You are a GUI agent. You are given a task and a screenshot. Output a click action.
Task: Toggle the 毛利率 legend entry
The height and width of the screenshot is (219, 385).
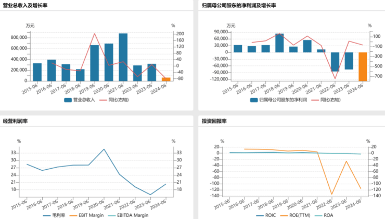[x=54, y=215]
